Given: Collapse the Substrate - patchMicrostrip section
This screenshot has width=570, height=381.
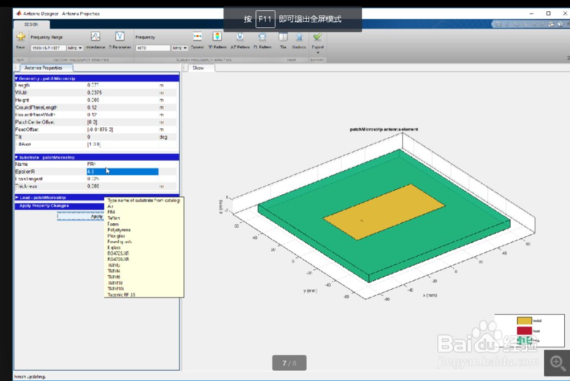Looking at the screenshot, I should click(x=17, y=157).
